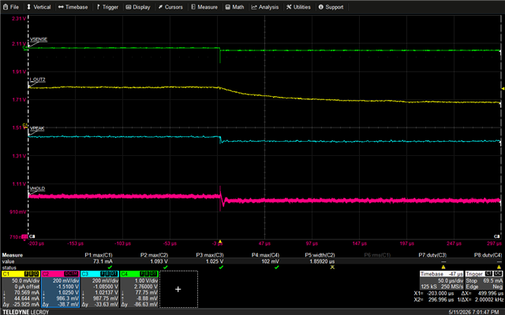
Task: Click the Measure table label
Action: tap(13, 255)
